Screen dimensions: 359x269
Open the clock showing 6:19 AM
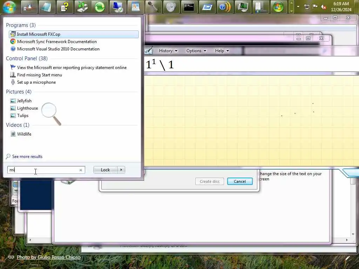(341, 7)
